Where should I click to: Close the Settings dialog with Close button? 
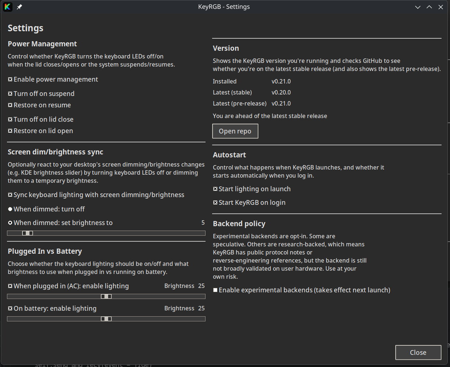(x=418, y=352)
